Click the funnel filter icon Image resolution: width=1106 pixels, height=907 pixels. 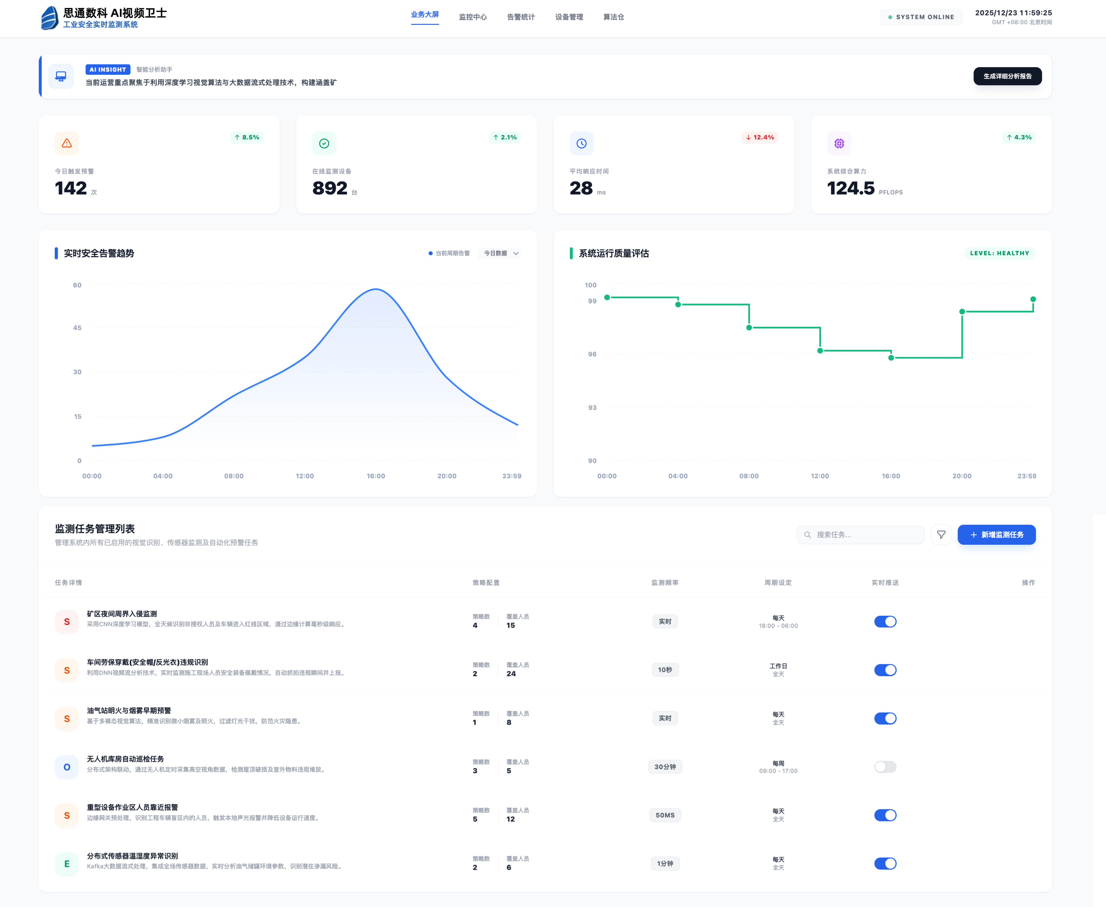tap(941, 534)
